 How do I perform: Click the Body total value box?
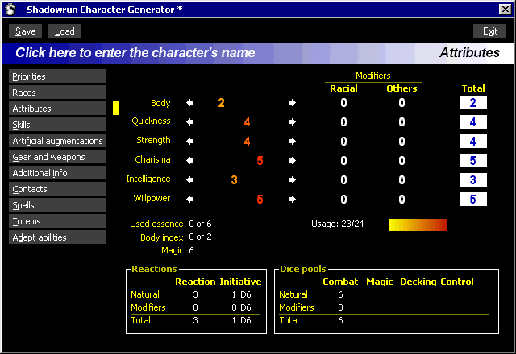click(x=473, y=103)
